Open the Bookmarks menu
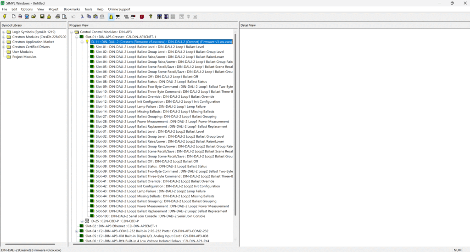This screenshot has width=470, height=252. [x=72, y=9]
